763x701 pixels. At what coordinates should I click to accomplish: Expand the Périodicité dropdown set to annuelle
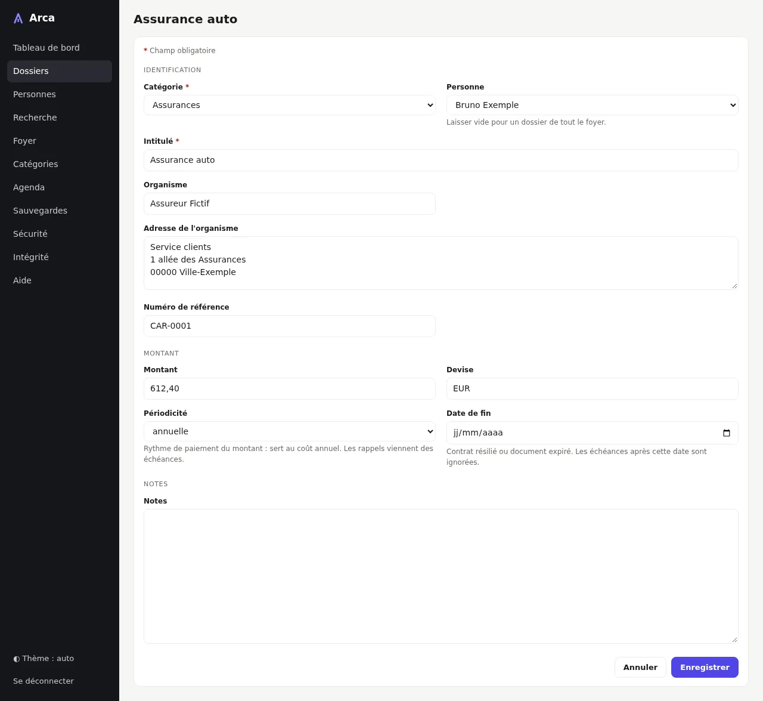click(x=290, y=431)
